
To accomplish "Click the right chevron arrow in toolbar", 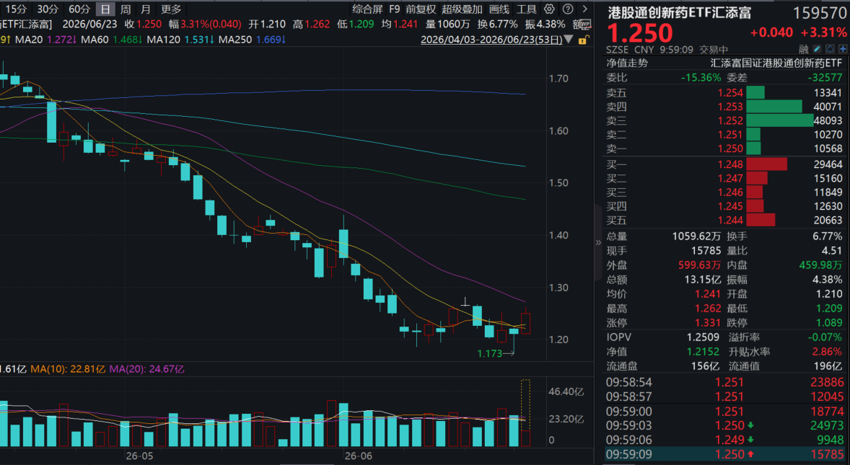I will tap(584, 9).
